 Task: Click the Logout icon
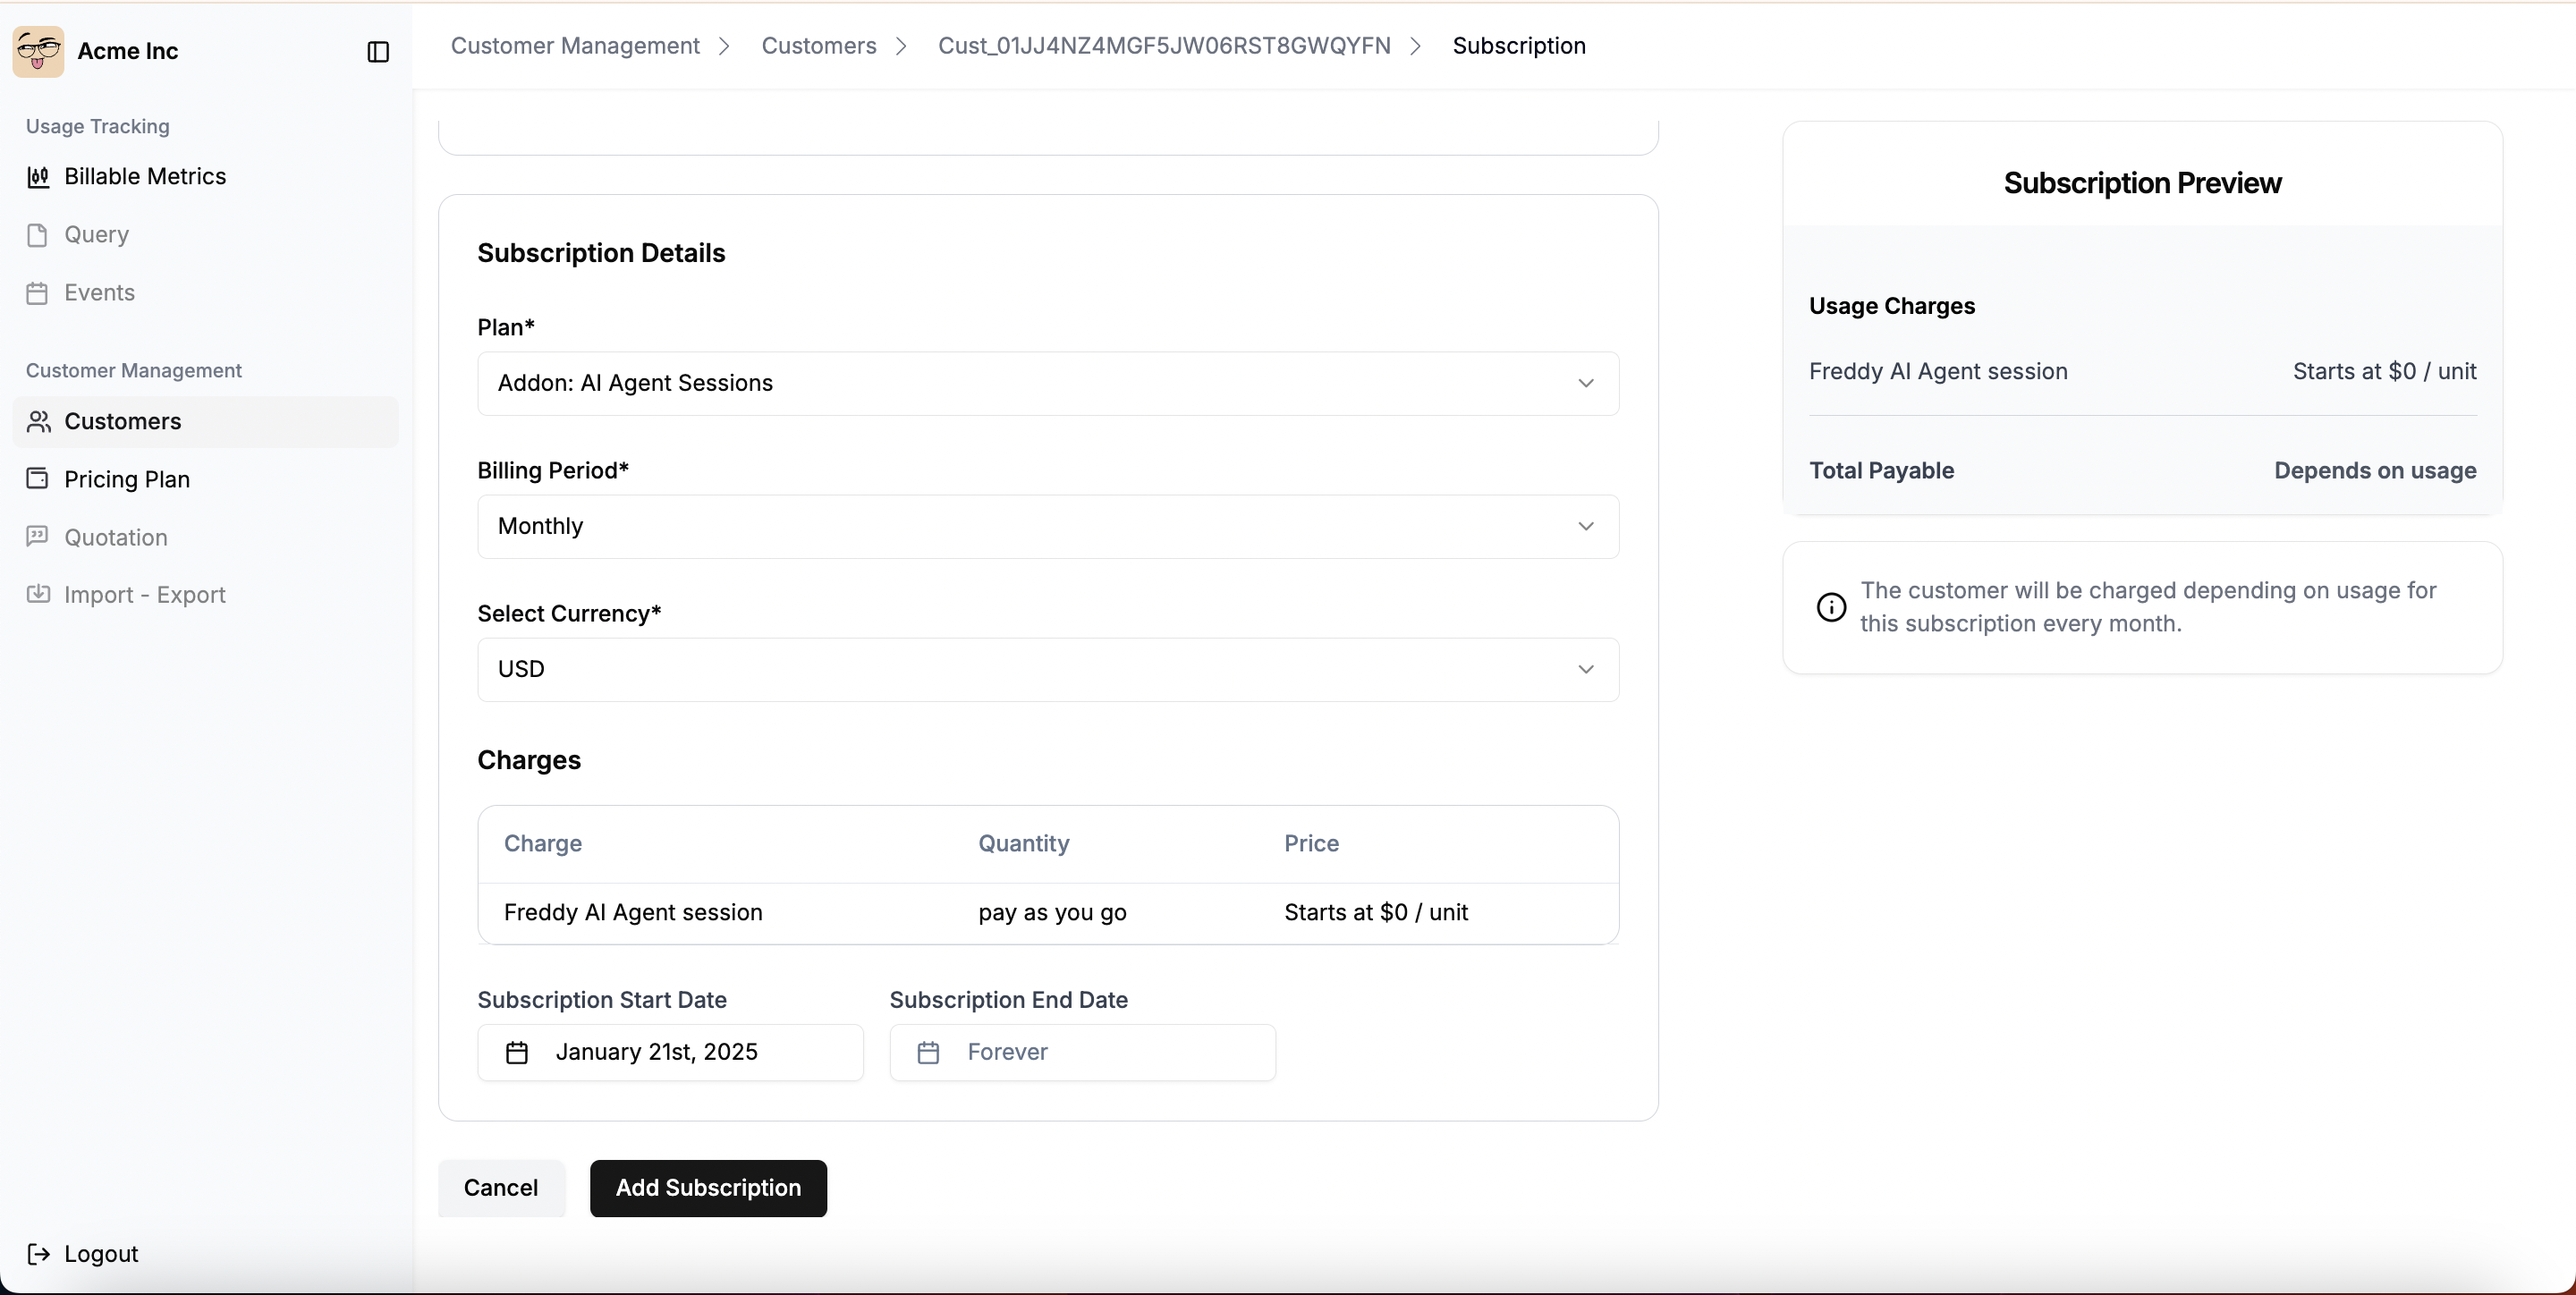pyautogui.click(x=39, y=1254)
